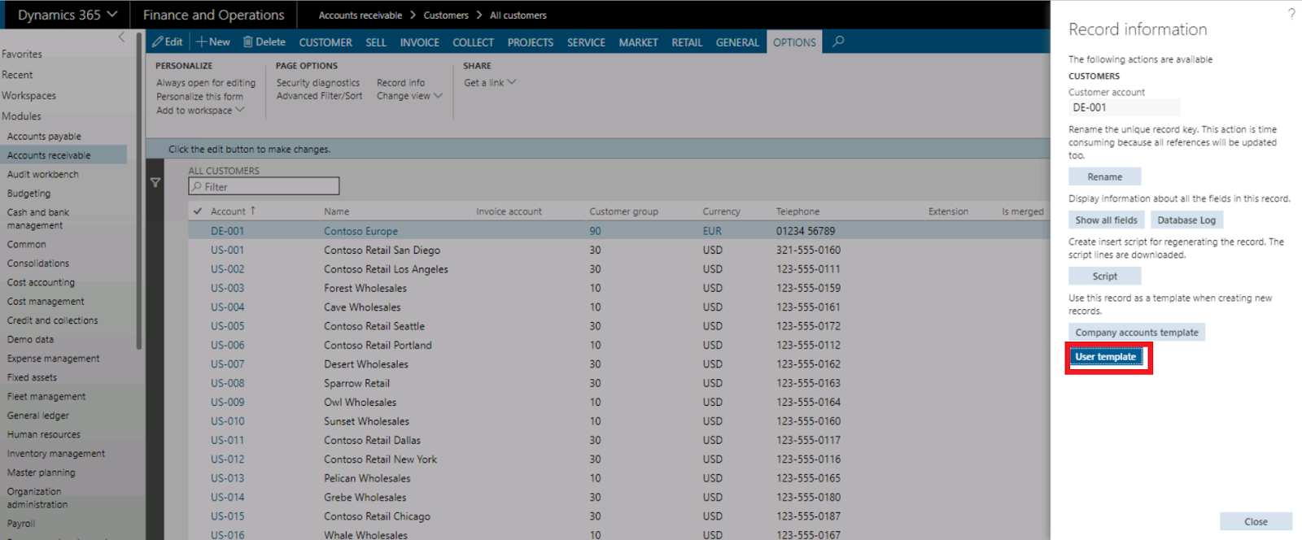Viewport: 1302px width, 540px height.
Task: Open the INVOICE tab
Action: pyautogui.click(x=420, y=42)
